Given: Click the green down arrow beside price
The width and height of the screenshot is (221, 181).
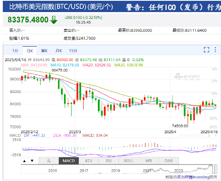Looking at the screenshot, I should pyautogui.click(x=54, y=20).
